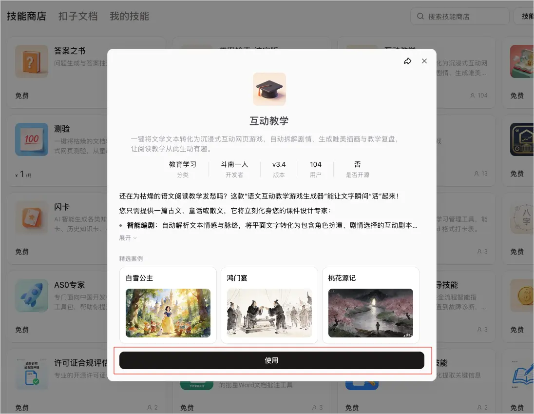Open the 许可证合规评估 document icon
Viewport: 534px width, 414px height.
click(31, 374)
